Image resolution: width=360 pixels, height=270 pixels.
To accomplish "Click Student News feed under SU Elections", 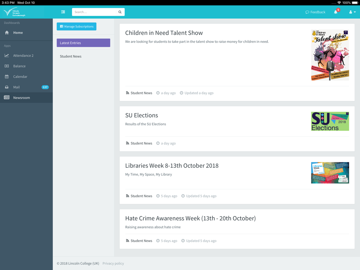I will coord(141,143).
